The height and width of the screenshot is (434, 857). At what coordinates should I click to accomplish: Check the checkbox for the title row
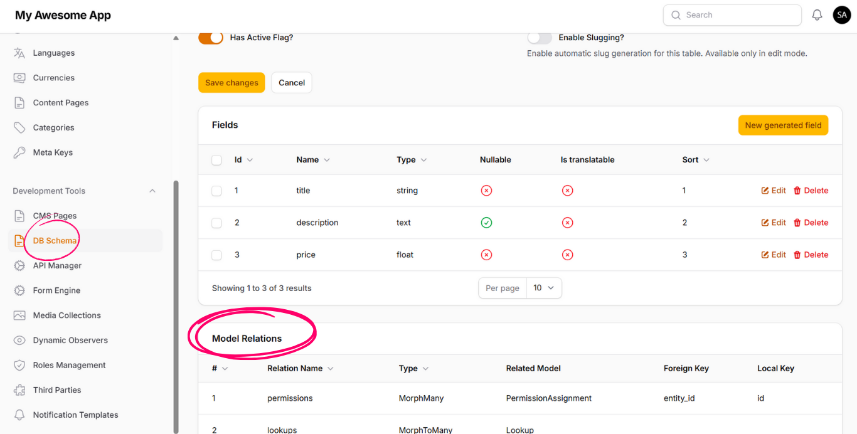pyautogui.click(x=216, y=191)
